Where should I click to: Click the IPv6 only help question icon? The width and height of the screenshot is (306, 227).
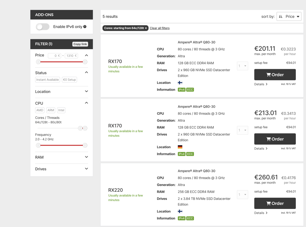(85, 27)
